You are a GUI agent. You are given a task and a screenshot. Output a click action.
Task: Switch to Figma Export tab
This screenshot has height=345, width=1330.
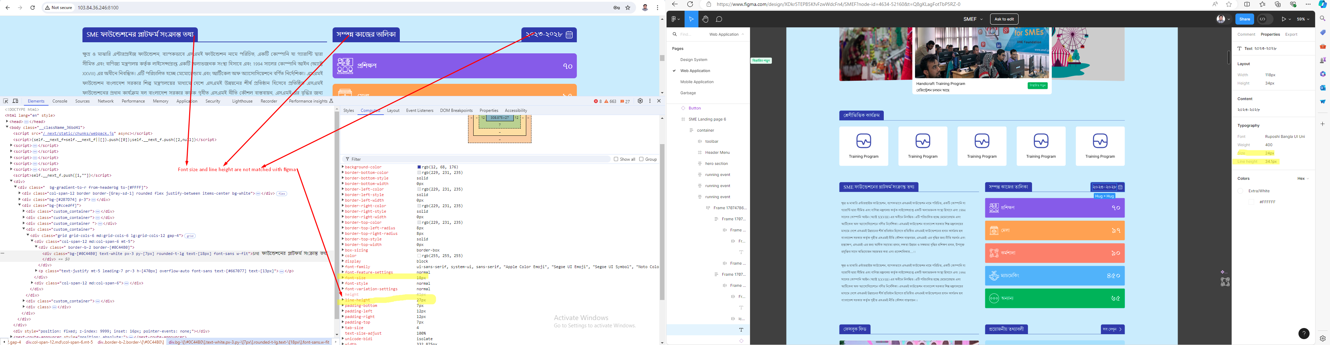pos(1291,35)
